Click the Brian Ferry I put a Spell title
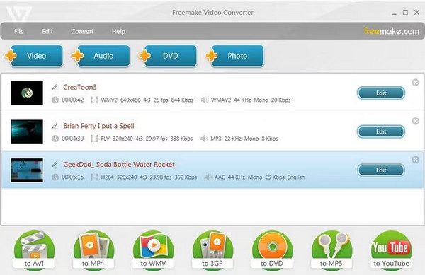This screenshot has width=425, height=275. (98, 126)
